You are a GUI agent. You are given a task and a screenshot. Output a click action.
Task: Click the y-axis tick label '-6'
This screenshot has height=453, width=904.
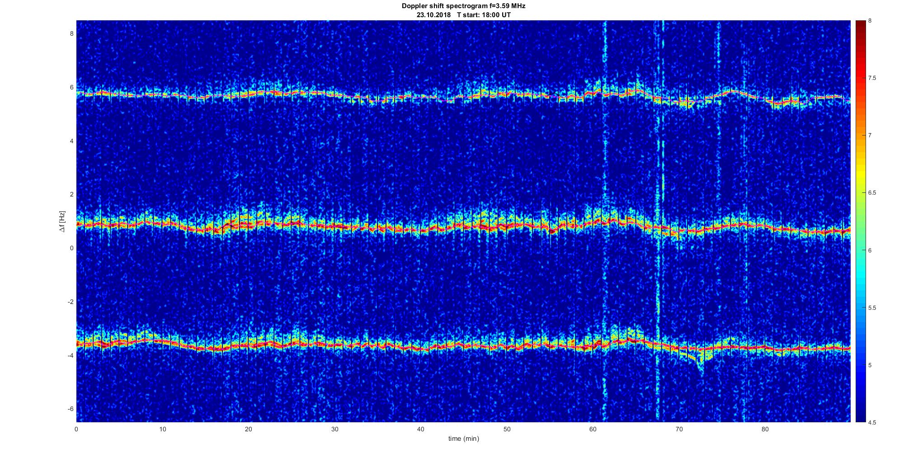point(71,409)
